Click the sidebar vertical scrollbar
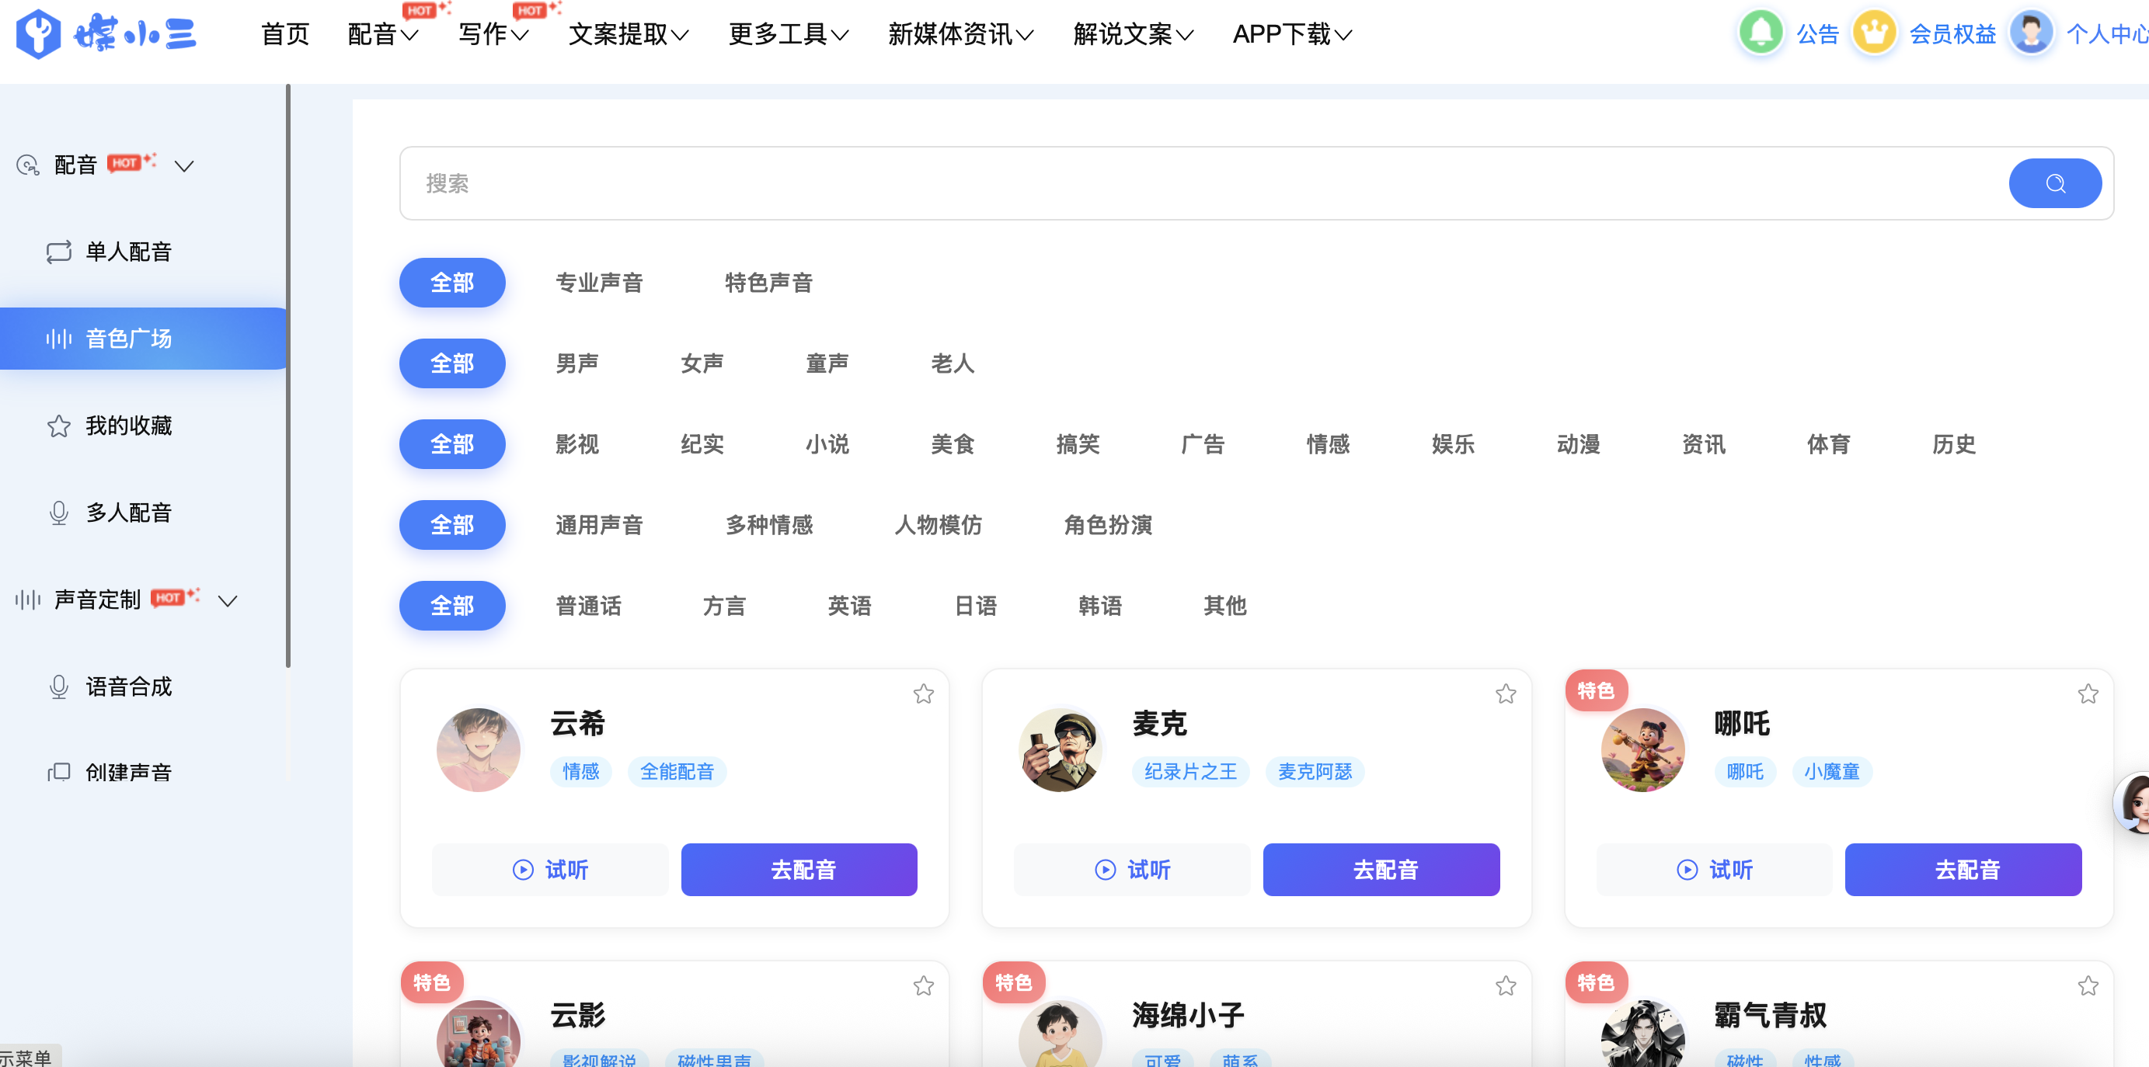 point(287,375)
